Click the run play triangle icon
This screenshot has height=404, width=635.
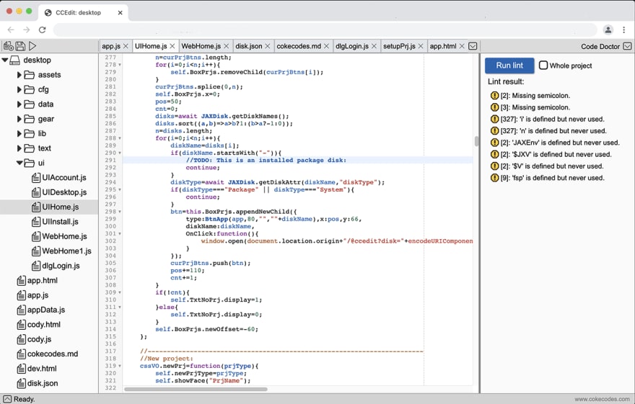pyautogui.click(x=32, y=46)
